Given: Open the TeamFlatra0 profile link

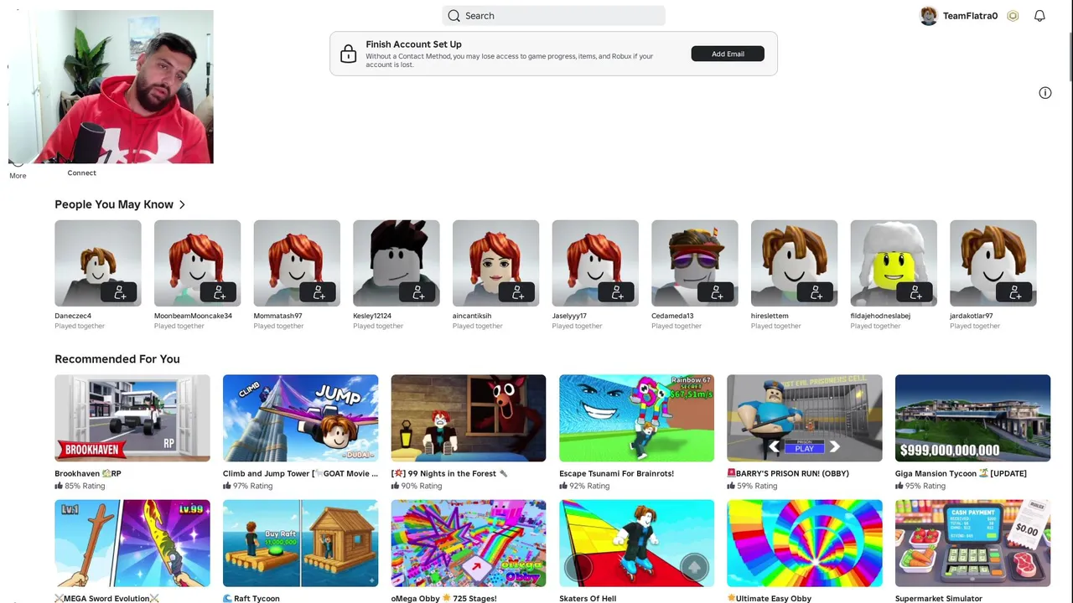Looking at the screenshot, I should tap(970, 16).
